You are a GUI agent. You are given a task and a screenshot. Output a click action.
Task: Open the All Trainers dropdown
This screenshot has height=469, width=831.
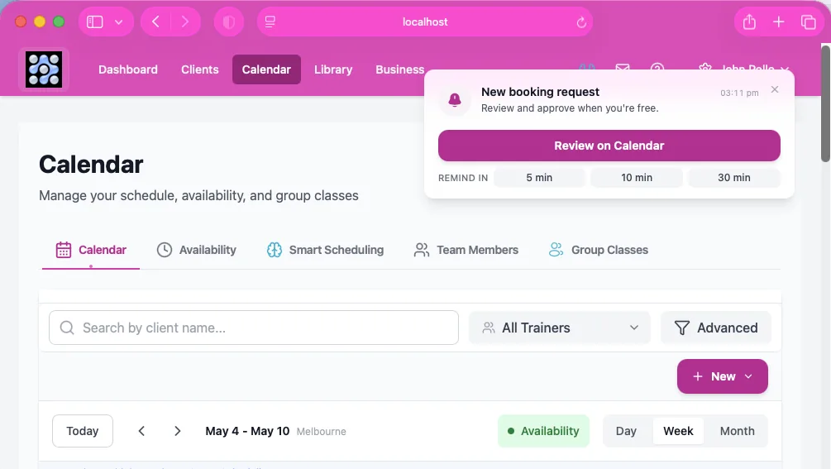[x=560, y=328]
